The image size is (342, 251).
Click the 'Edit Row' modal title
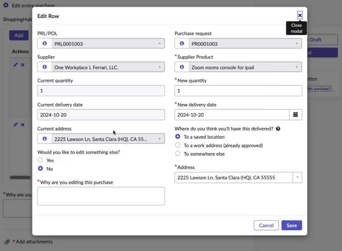point(48,16)
